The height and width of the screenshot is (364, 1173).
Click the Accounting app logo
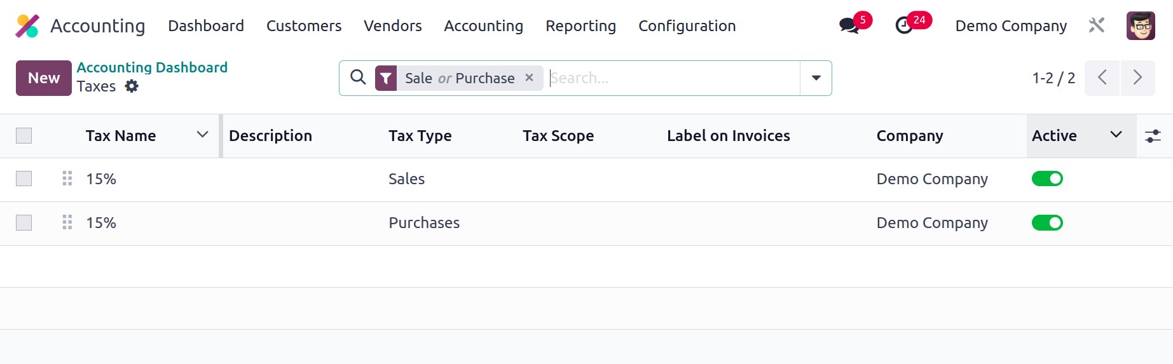[x=27, y=26]
